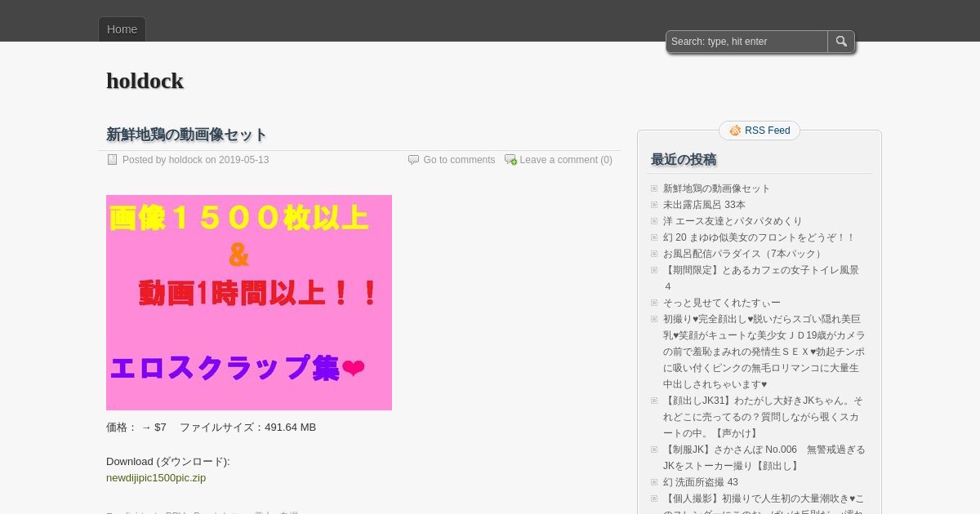Click the post date page icon
980x514 pixels.
113,160
